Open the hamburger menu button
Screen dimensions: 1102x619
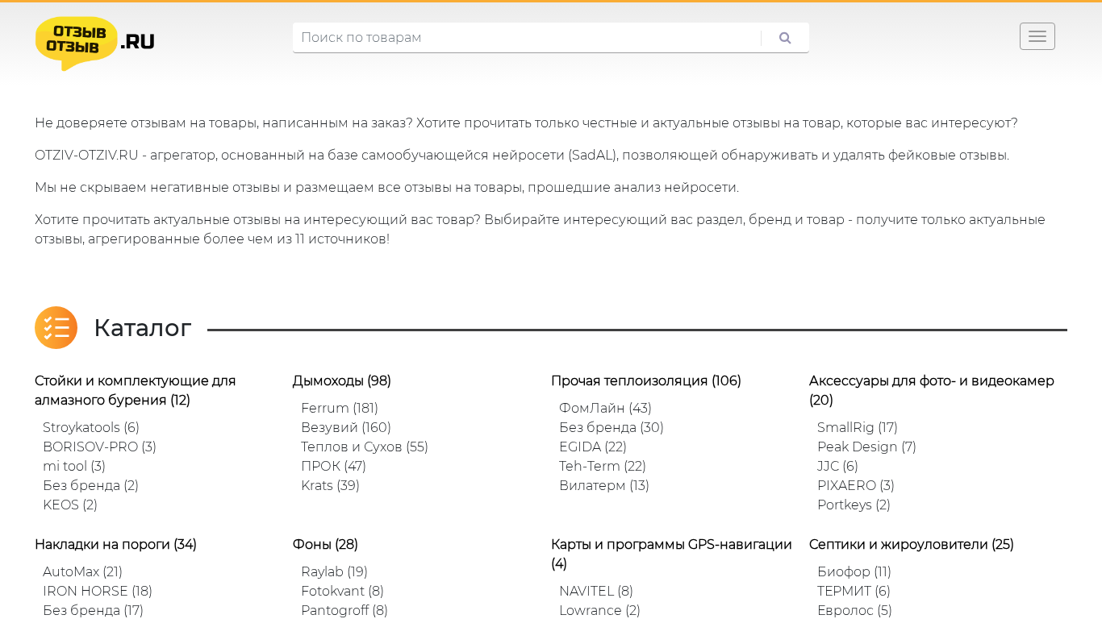click(x=1037, y=36)
